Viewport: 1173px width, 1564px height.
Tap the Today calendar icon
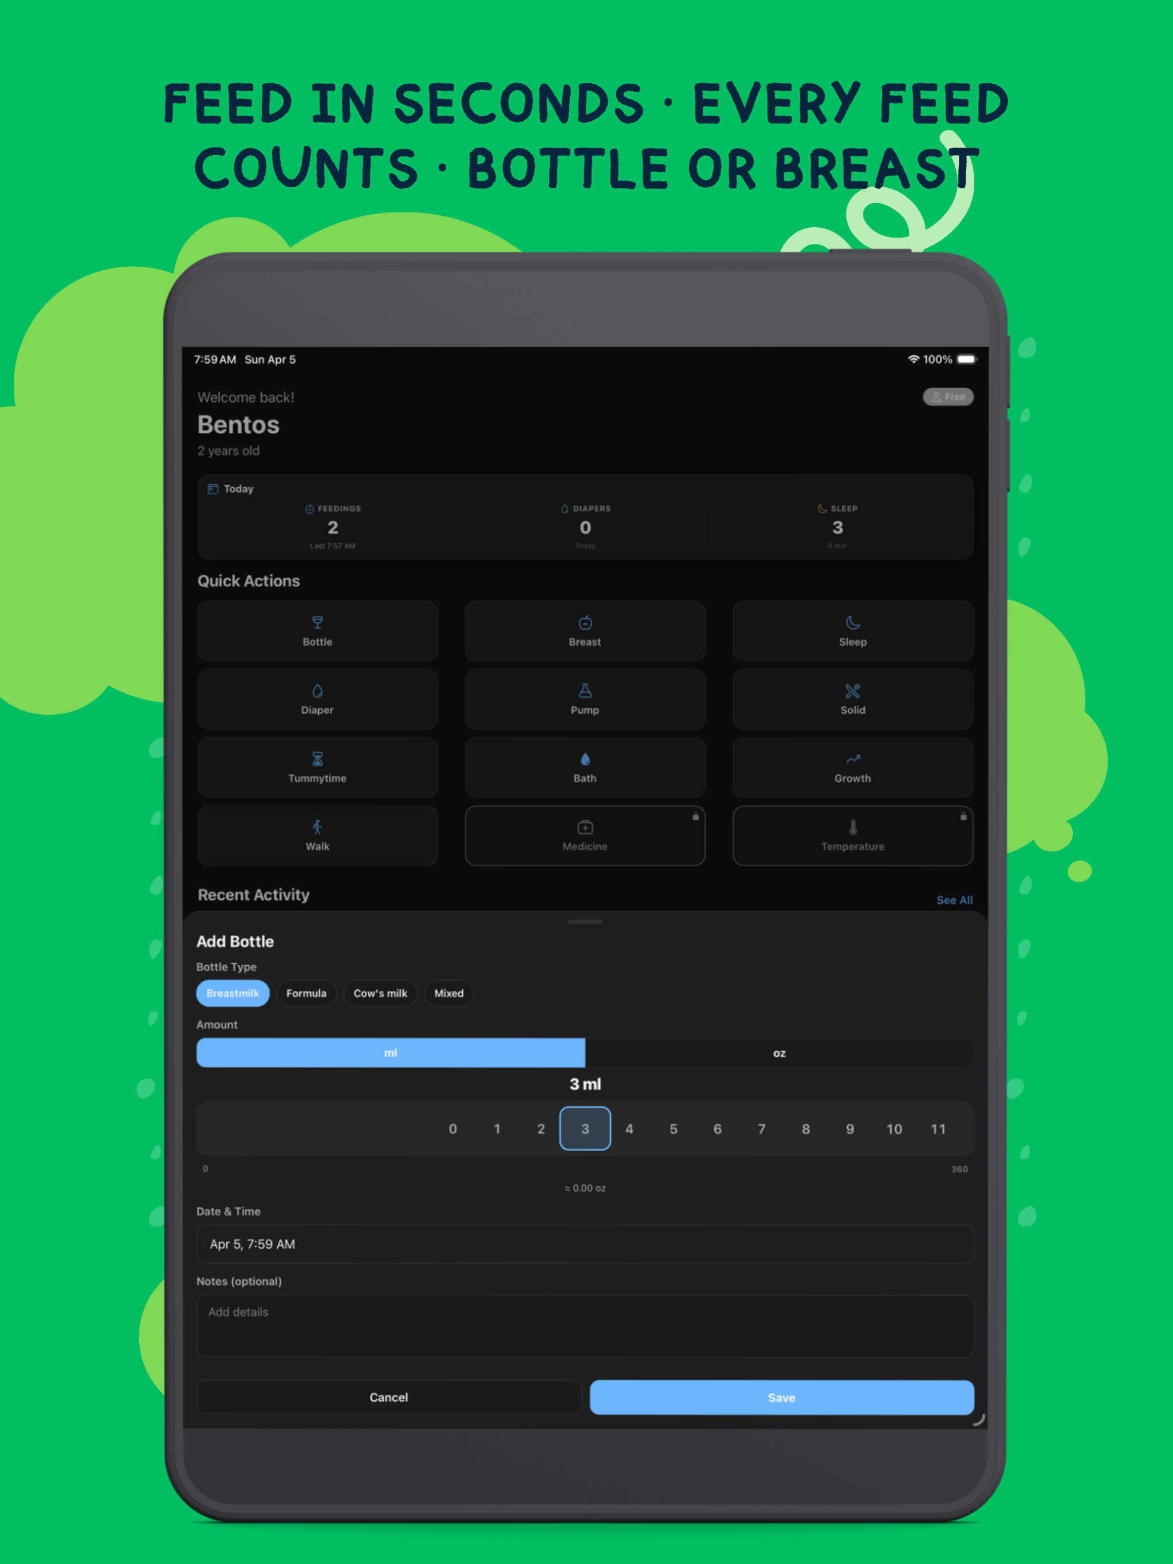coord(213,488)
